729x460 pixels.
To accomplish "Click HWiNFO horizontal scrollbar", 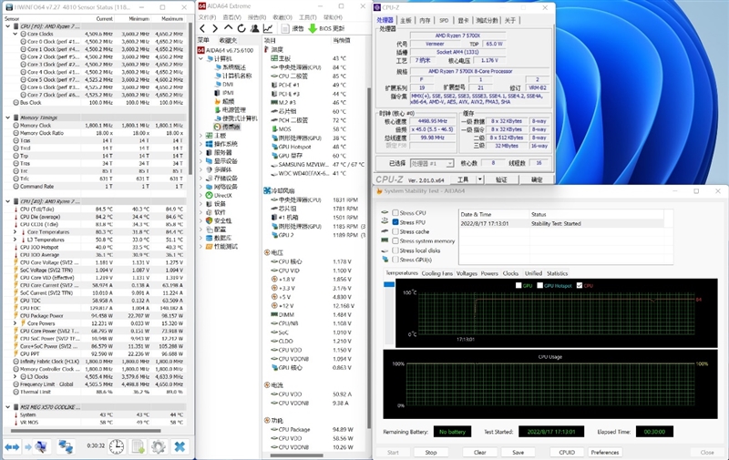I will (x=86, y=431).
